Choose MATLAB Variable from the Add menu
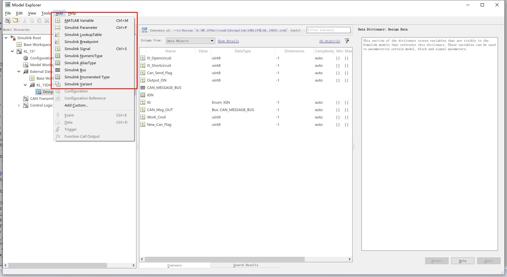507x277 pixels. [94, 21]
